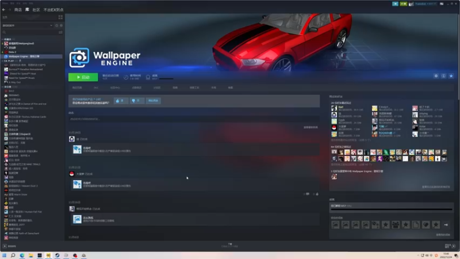Open Steam announcements icon in title bar
The width and height of the screenshot is (460, 259).
click(395, 4)
